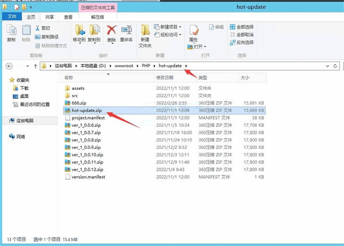Image resolution: width=344 pixels, height=246 pixels.
Task: Expand the address bar history dropdown
Action: tap(327, 66)
